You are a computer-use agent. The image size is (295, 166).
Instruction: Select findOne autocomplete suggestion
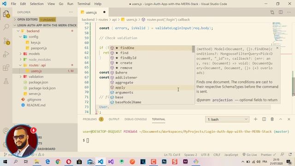pyautogui.click(x=151, y=48)
